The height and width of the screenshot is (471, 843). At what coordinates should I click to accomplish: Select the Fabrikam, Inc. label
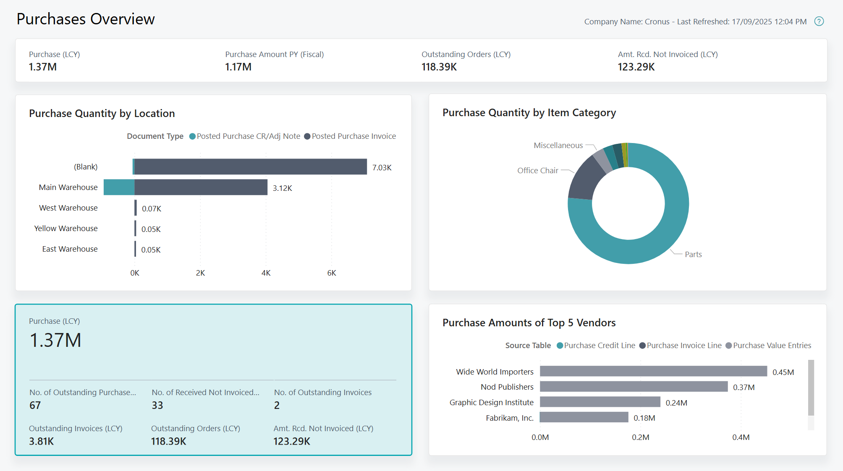click(510, 418)
